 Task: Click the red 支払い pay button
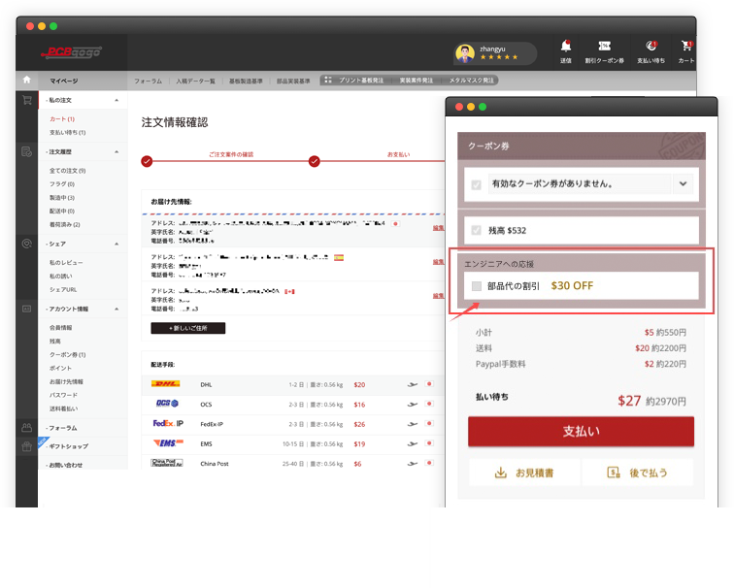(x=581, y=431)
